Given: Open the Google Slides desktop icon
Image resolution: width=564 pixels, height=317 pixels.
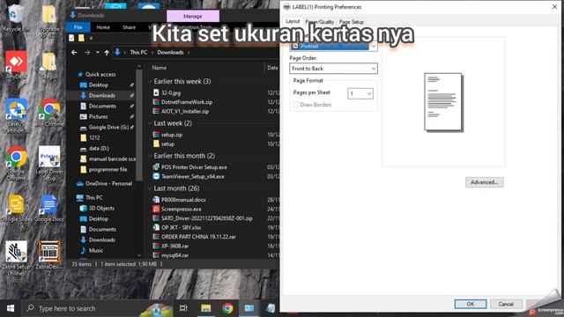Looking at the screenshot, I should point(16,208).
